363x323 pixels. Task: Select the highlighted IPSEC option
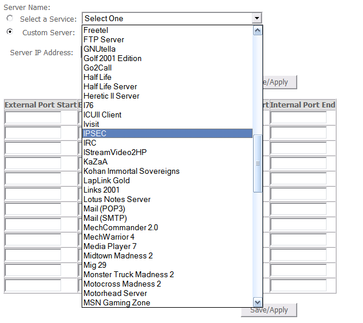[x=167, y=133]
